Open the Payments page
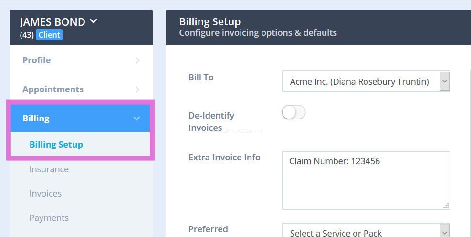The width and height of the screenshot is (471, 237). [49, 218]
